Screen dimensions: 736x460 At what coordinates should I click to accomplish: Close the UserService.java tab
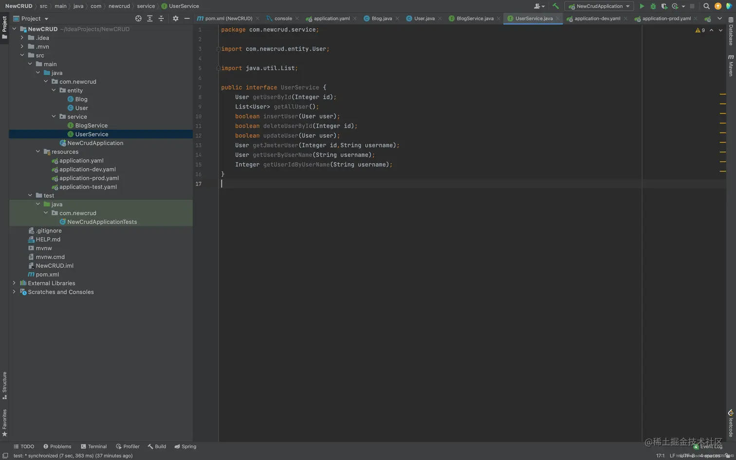coord(558,18)
